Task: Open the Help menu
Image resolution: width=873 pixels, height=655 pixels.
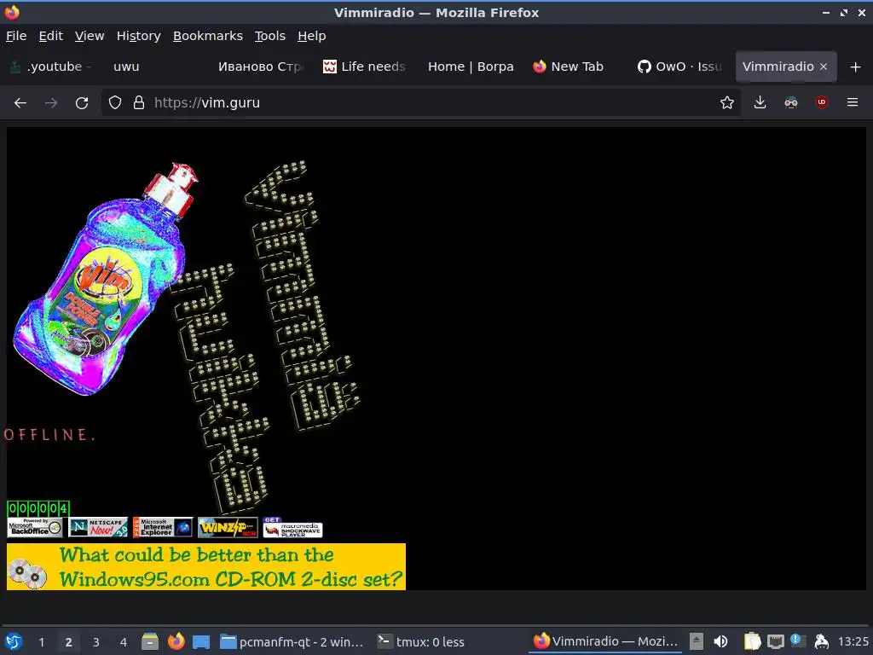Action: 312,36
